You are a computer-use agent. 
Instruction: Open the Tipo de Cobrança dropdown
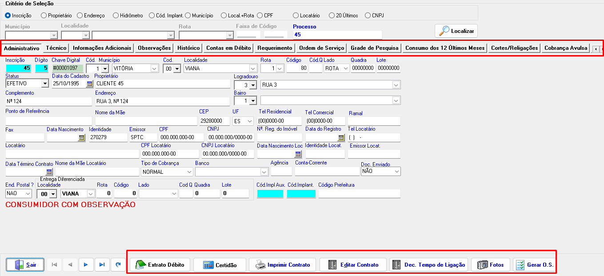(189, 172)
